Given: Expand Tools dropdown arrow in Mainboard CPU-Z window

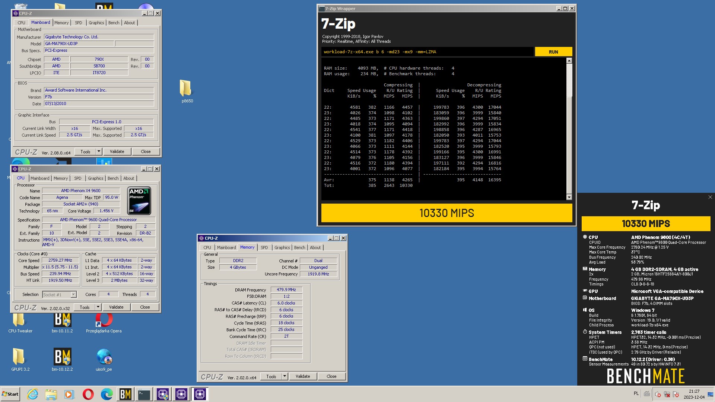Looking at the screenshot, I should tap(99, 151).
